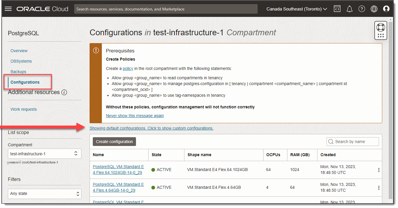Open the Cloud Shell developer tools icon
The image size is (398, 208).
pyautogui.click(x=337, y=9)
